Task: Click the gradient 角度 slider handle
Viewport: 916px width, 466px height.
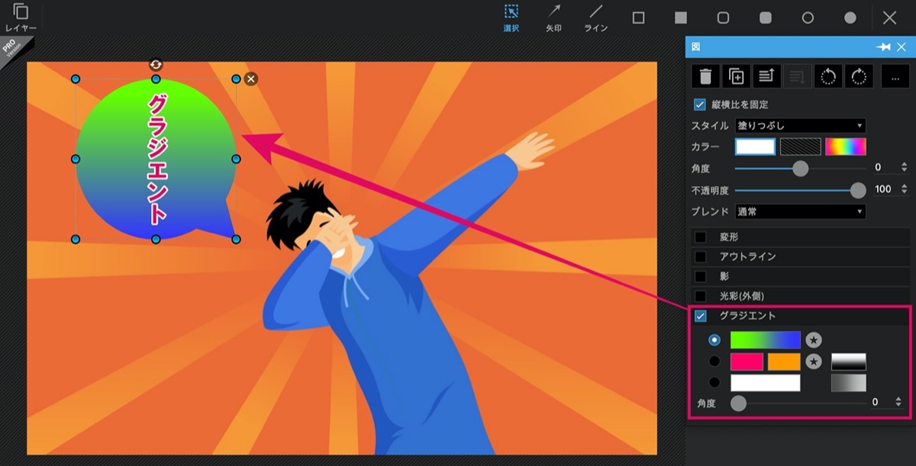Action: point(738,403)
